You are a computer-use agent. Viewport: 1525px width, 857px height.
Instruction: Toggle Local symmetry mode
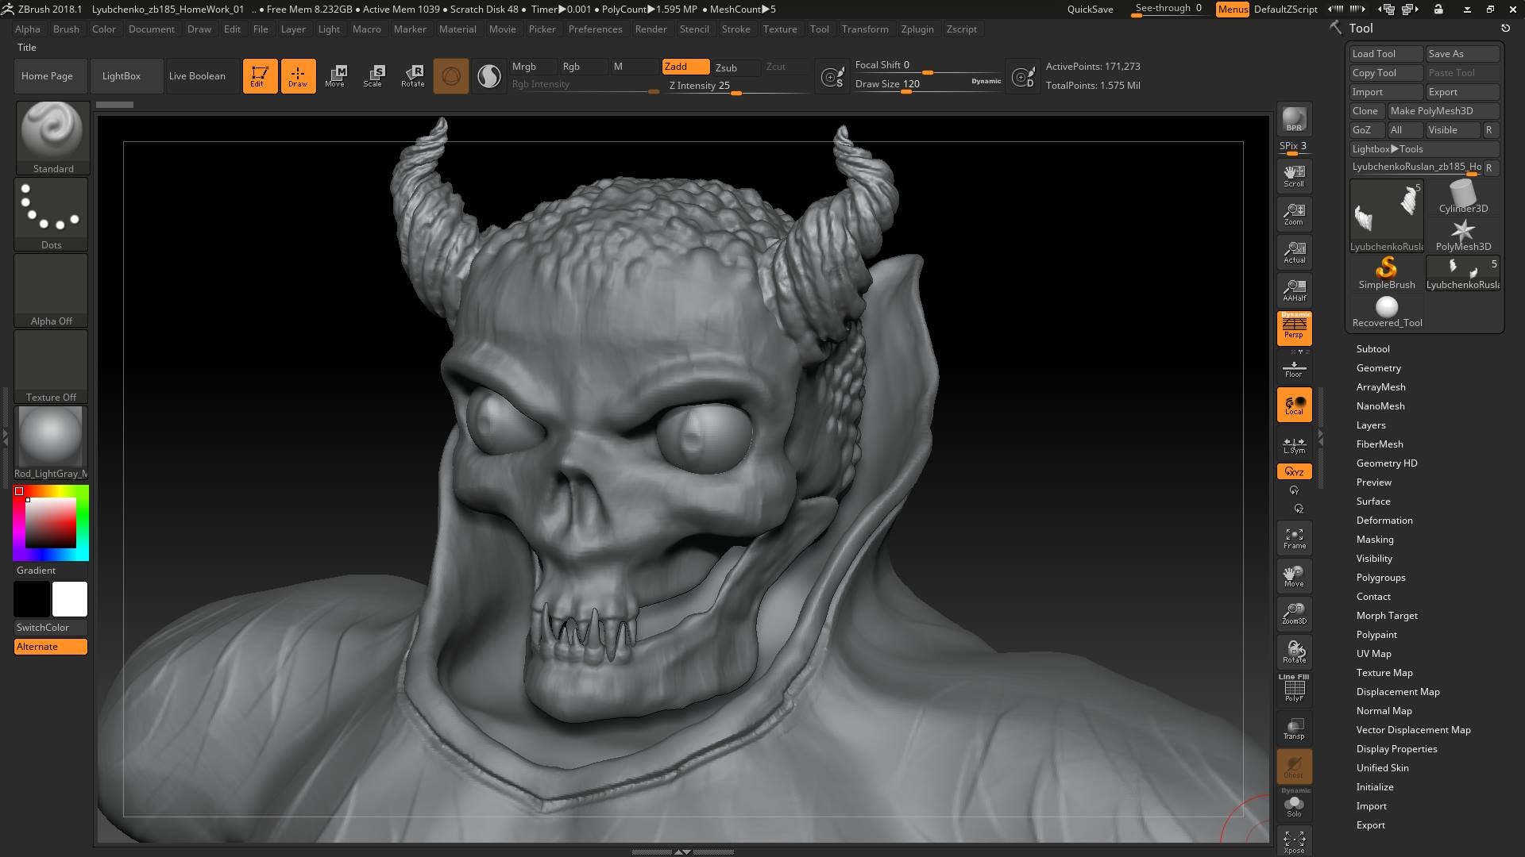click(x=1294, y=404)
